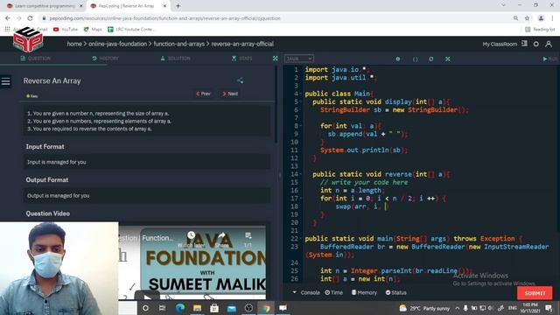560x315 pixels.
Task: Collapse the for loop fold at line 17
Action: click(300, 199)
